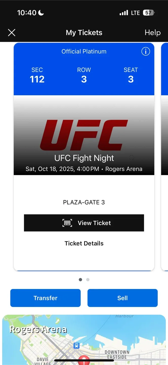The image size is (168, 365).
Task: Tap the red UFC logo image
Action: [x=84, y=135]
